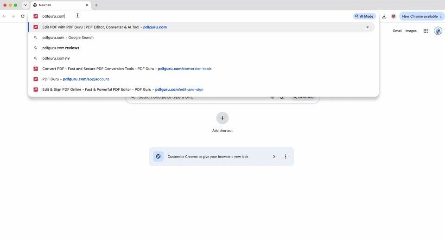Click PDF Guru favicon in address bar
The width and height of the screenshot is (445, 241).
[36, 16]
